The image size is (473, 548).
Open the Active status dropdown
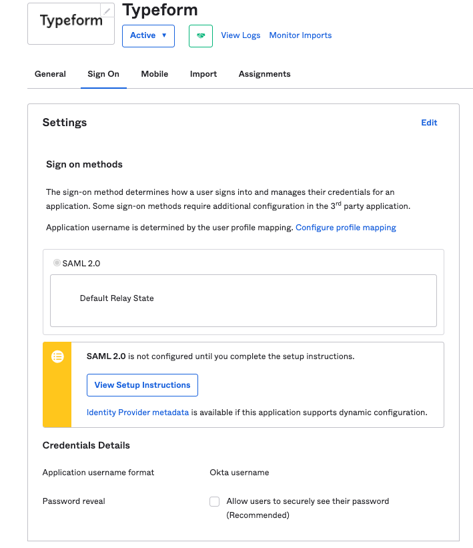point(148,35)
